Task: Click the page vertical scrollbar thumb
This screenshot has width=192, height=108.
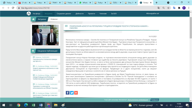Action: pyautogui.click(x=191, y=28)
